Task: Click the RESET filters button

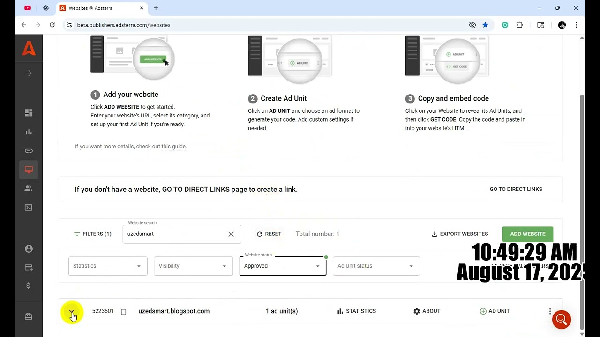Action: pos(269,234)
